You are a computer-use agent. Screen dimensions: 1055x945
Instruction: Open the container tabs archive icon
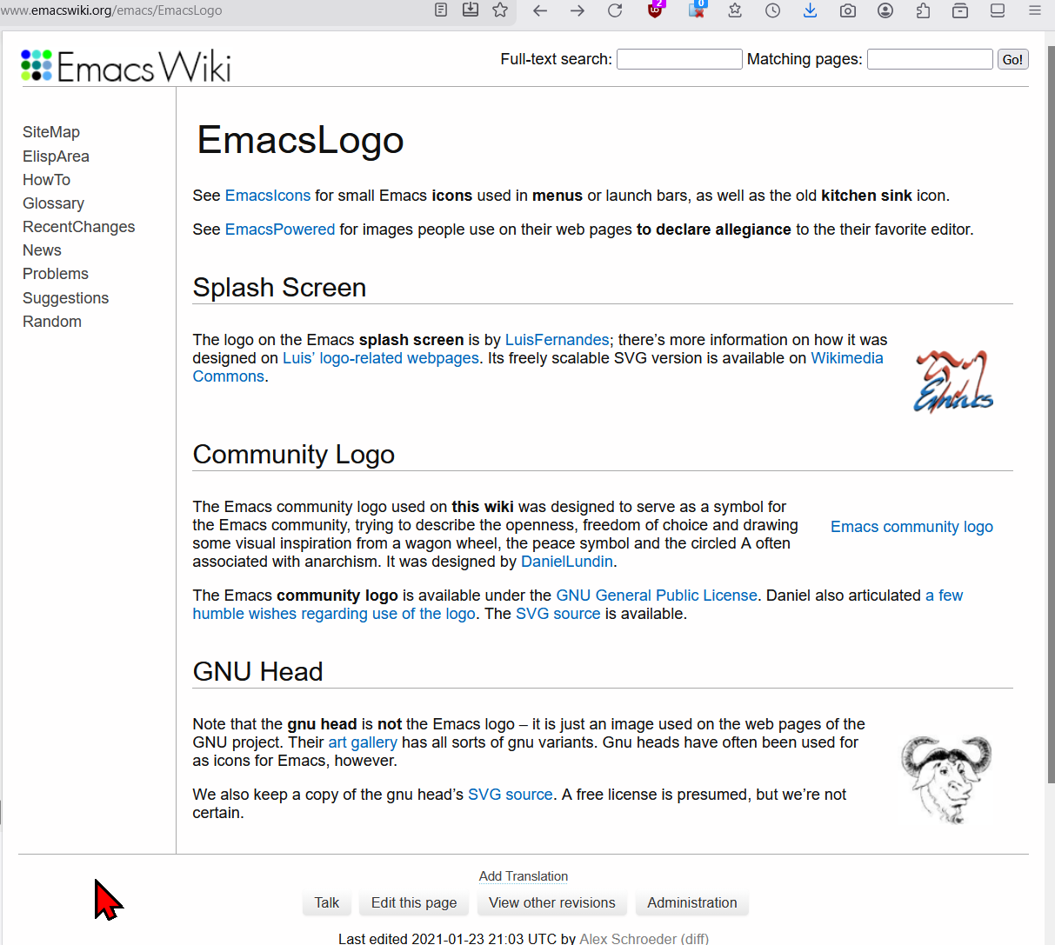pos(960,10)
